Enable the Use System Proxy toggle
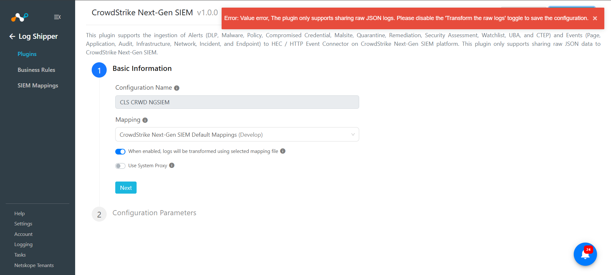The width and height of the screenshot is (611, 275). point(120,166)
